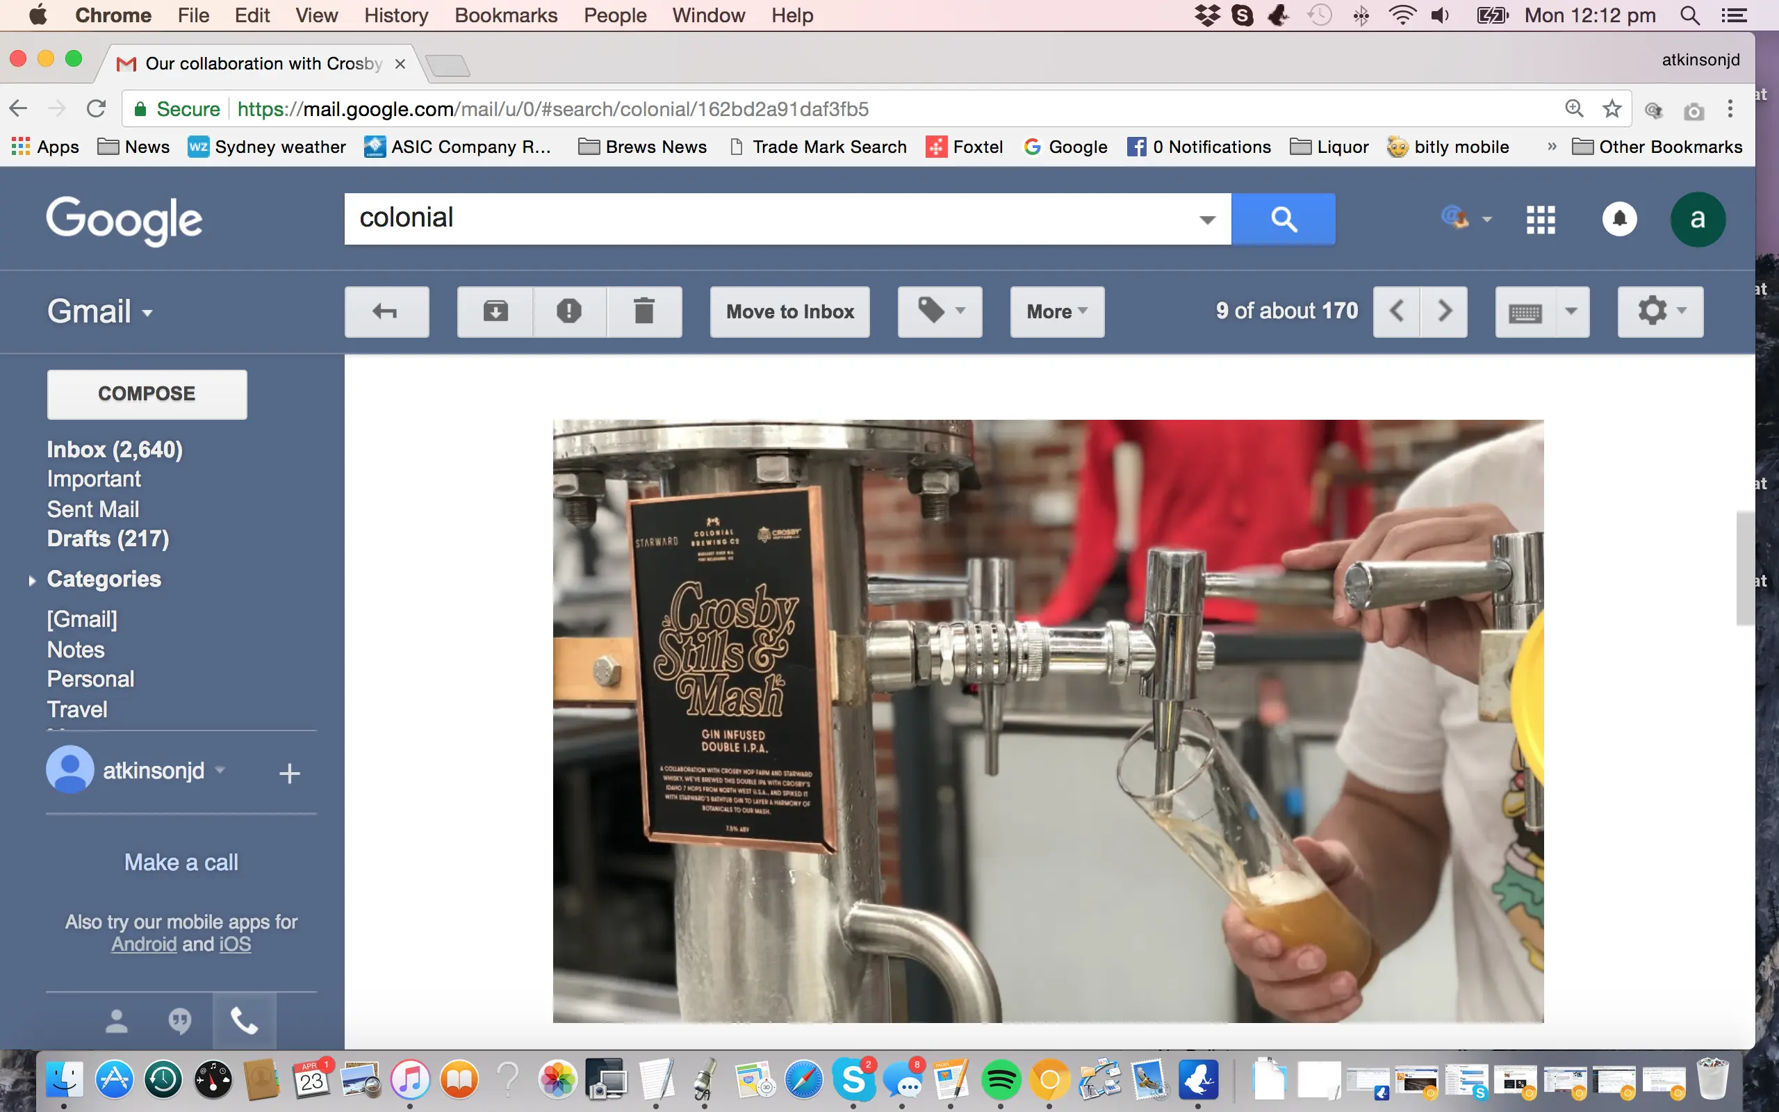
Task: Show the Hangouts conversations icon
Action: 180,1020
